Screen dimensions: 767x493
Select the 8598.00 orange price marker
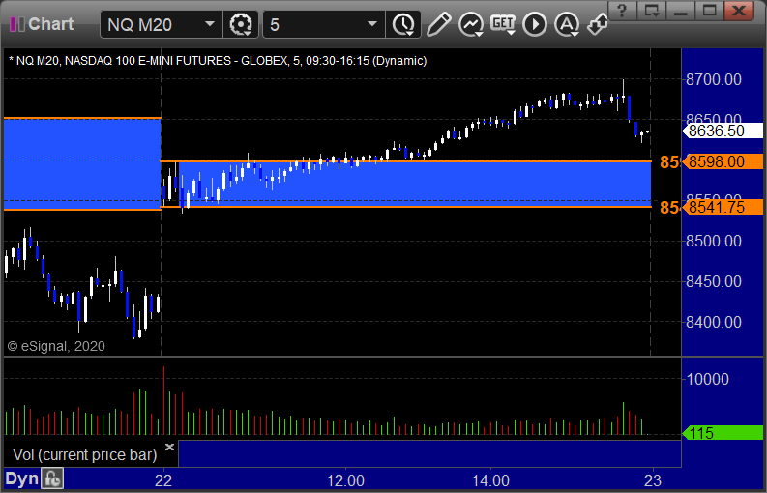click(723, 161)
